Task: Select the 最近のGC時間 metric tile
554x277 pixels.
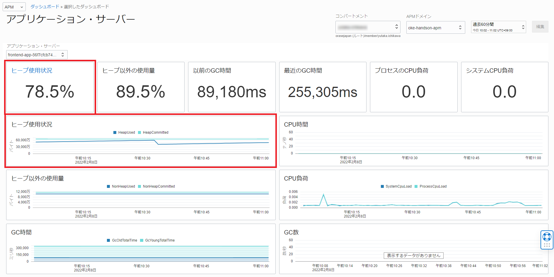Action: [323, 87]
